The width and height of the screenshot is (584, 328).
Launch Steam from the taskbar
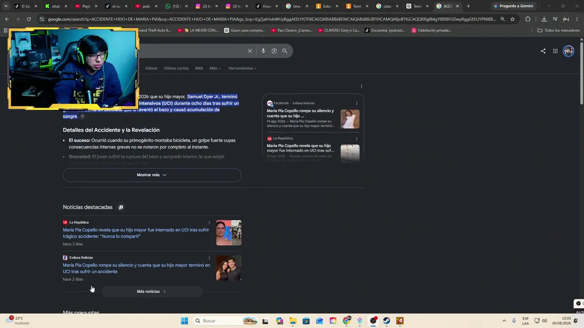(x=386, y=321)
